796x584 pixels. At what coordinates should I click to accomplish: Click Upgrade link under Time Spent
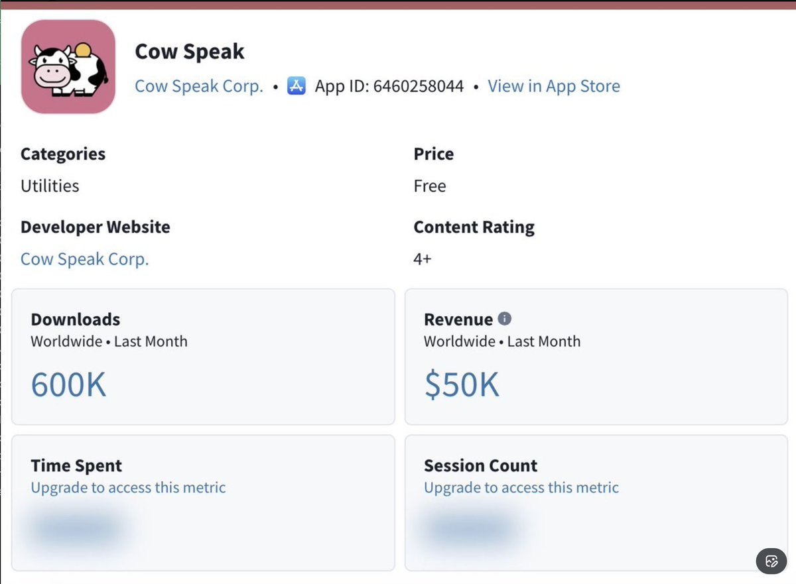point(129,488)
